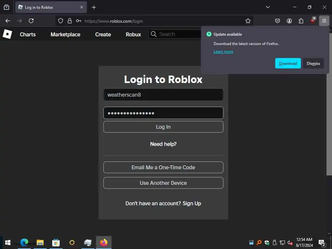This screenshot has width=332, height=249.
Task: Go back using the back arrow
Action: coord(8,21)
